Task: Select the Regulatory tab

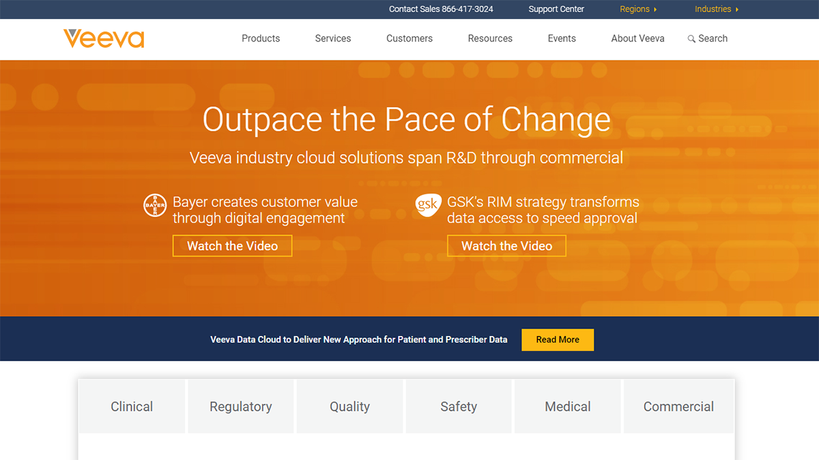Action: tap(241, 407)
